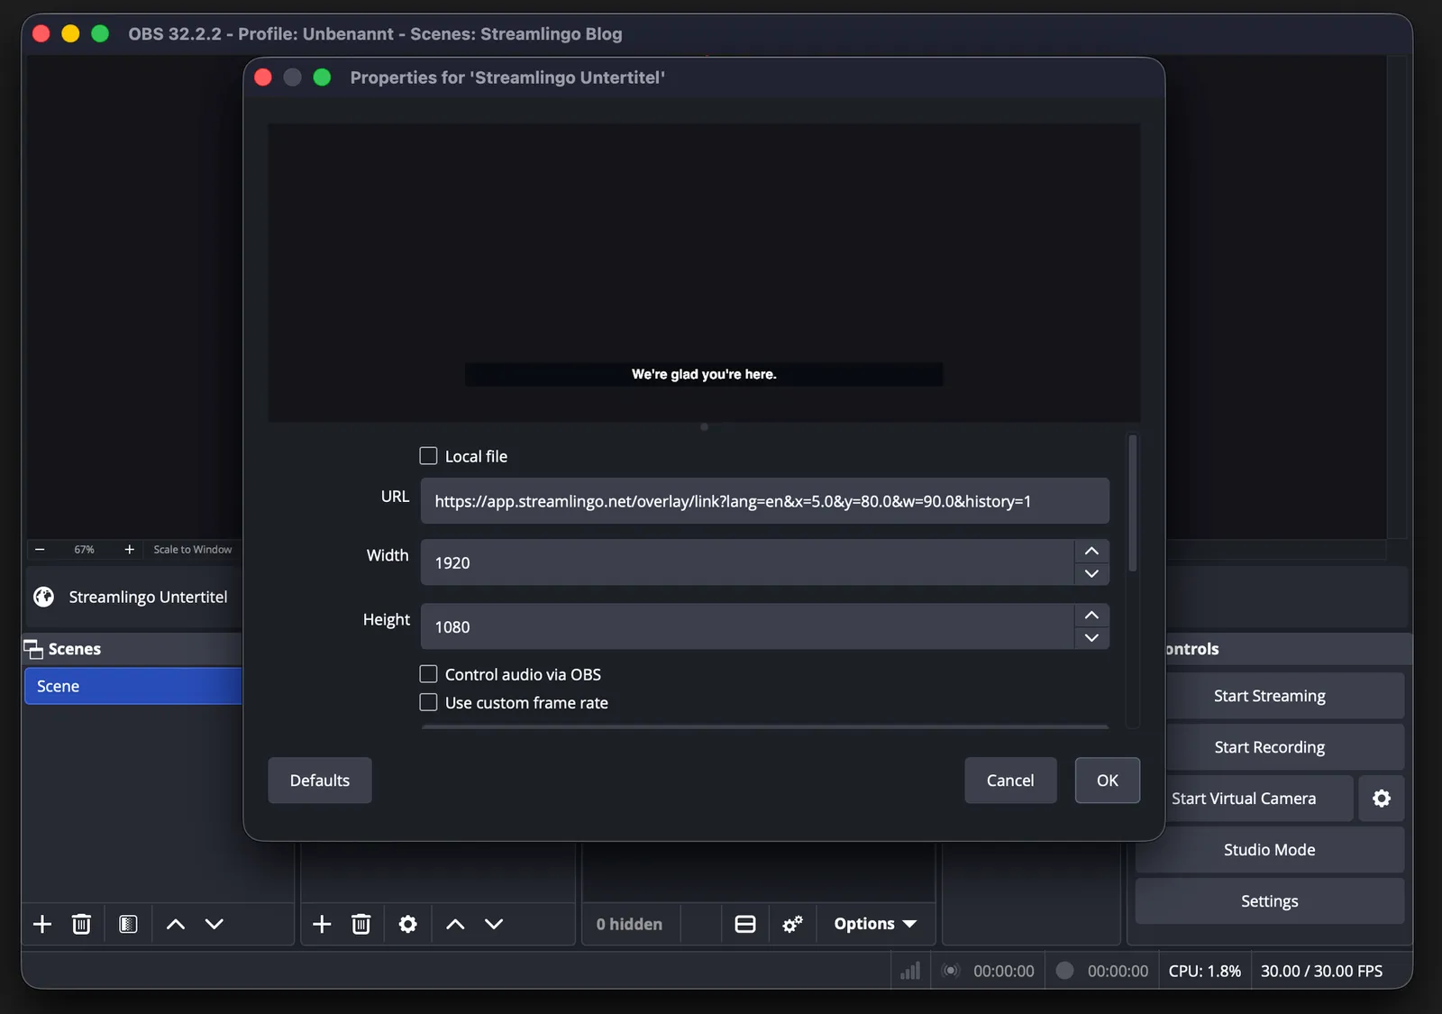The width and height of the screenshot is (1442, 1014).
Task: Toggle audio mixer layout icon
Action: 745,924
